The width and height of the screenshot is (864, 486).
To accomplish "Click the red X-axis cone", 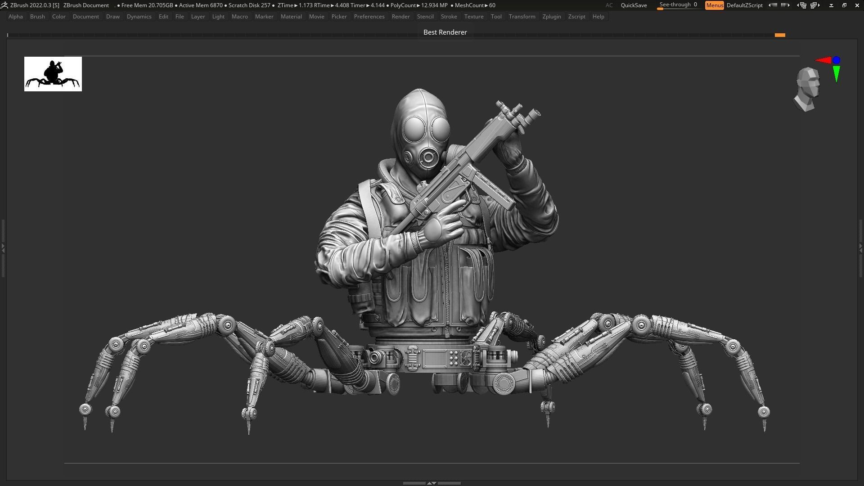I will [823, 60].
